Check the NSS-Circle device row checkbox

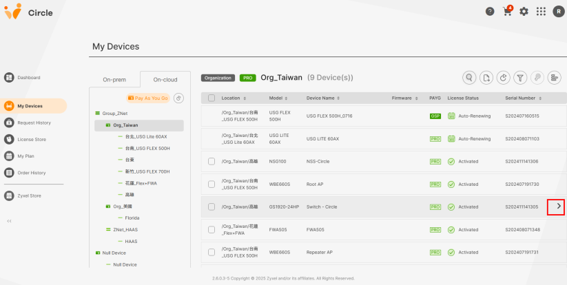coord(212,162)
